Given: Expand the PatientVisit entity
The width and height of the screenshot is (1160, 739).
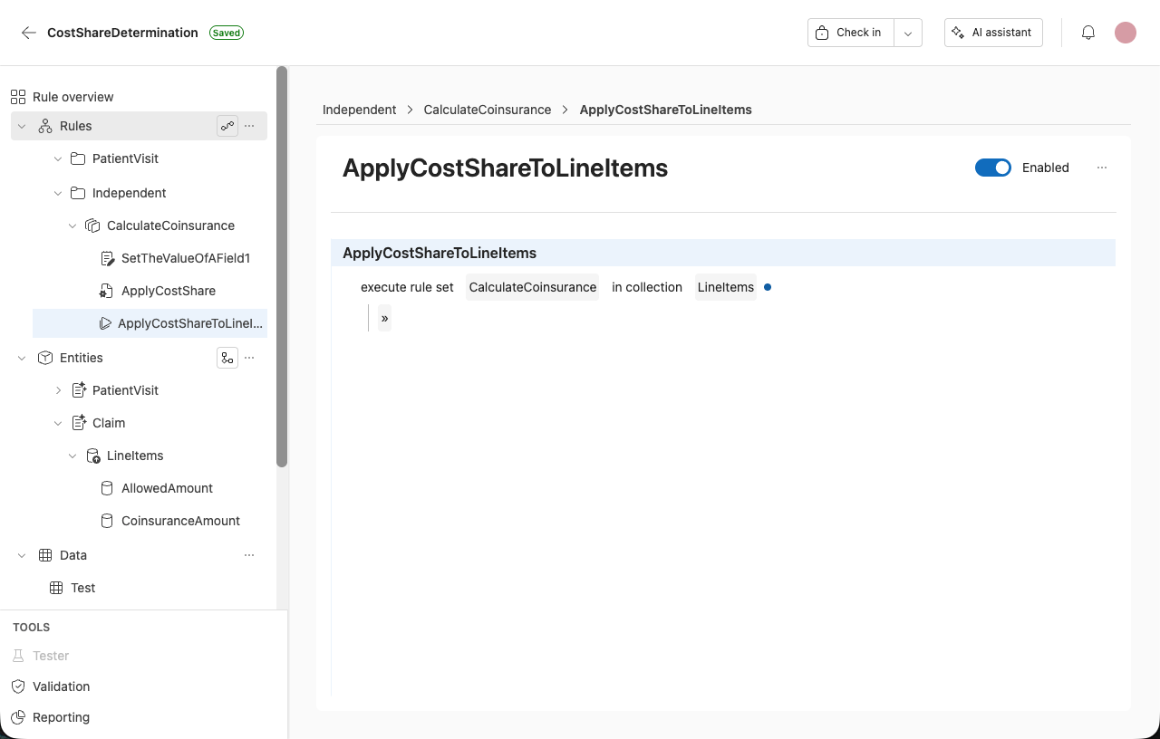Looking at the screenshot, I should pos(58,390).
